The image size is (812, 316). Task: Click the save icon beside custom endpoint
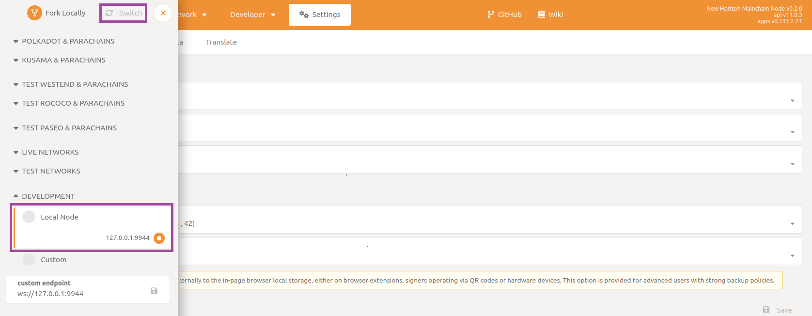(x=154, y=291)
